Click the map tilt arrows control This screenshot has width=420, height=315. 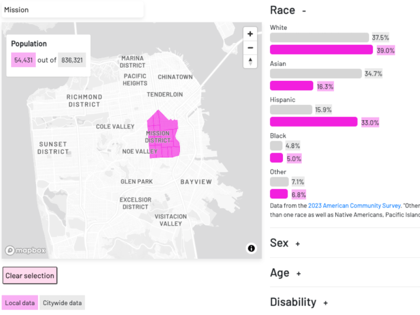coord(250,62)
